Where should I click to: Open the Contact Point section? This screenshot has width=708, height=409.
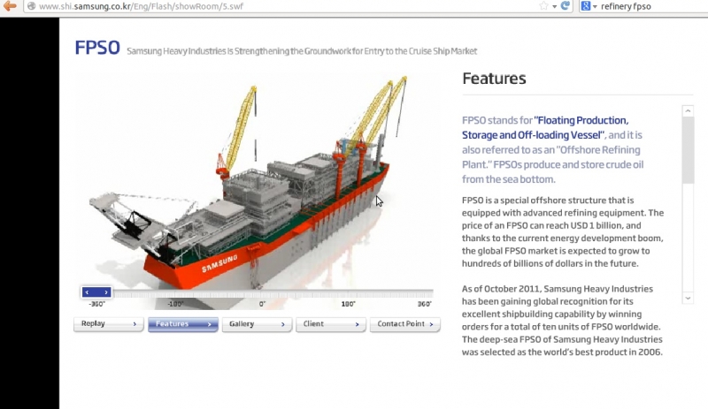point(404,324)
